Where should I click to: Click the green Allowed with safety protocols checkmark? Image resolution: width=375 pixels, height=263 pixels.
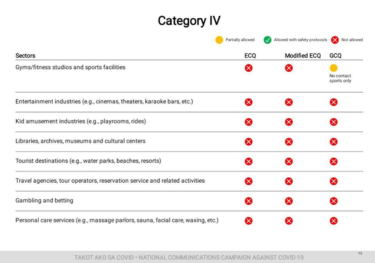tap(267, 40)
